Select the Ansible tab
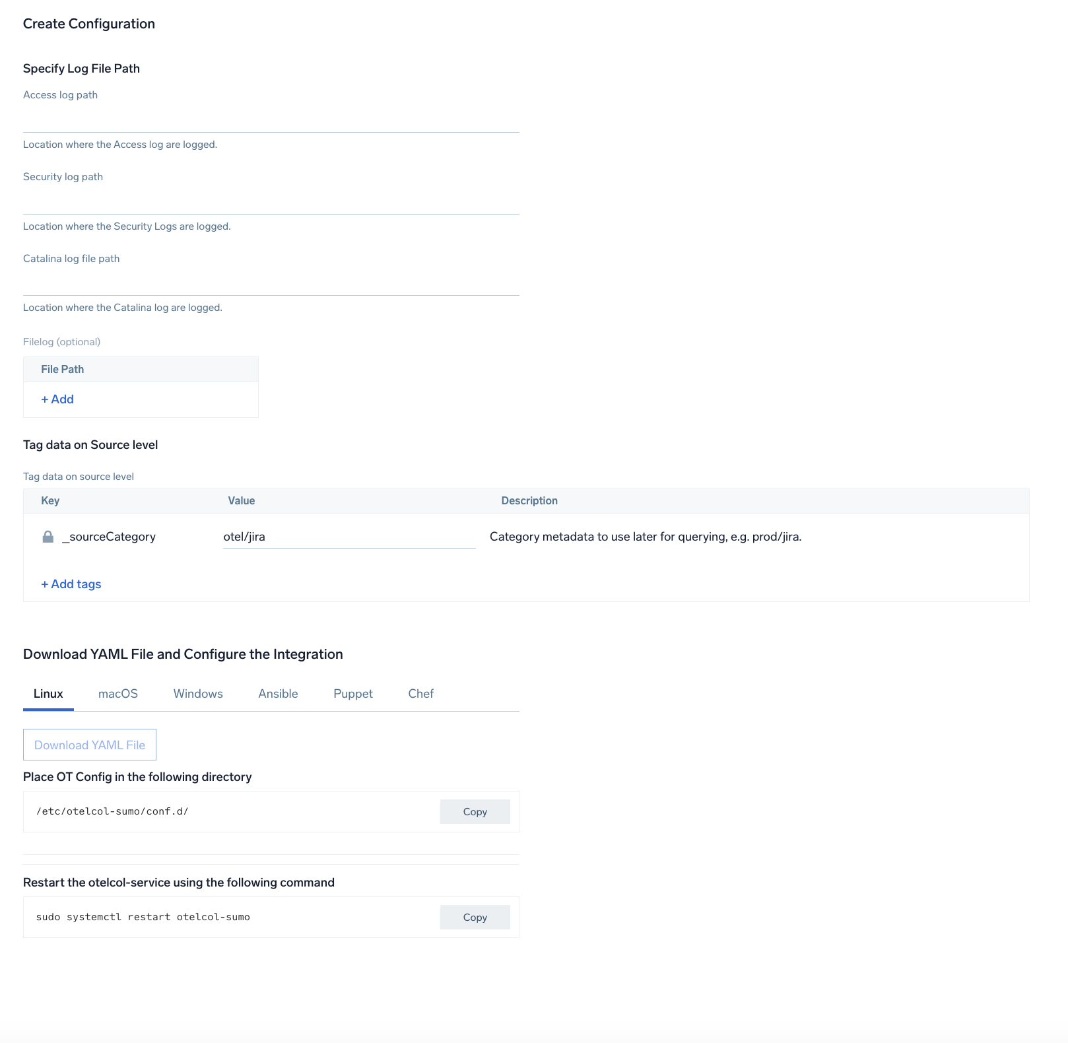The height and width of the screenshot is (1043, 1068). [278, 694]
